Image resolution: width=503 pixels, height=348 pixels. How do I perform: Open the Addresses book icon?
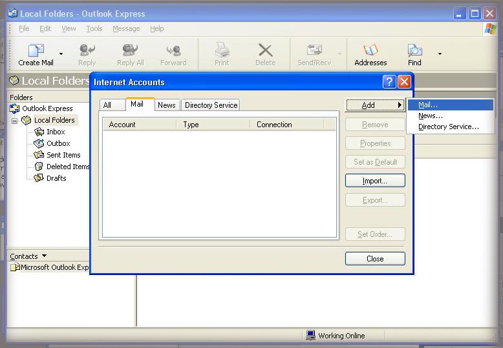click(x=370, y=50)
